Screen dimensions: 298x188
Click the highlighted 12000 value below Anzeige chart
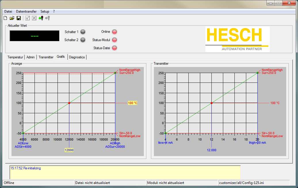click(x=69, y=150)
